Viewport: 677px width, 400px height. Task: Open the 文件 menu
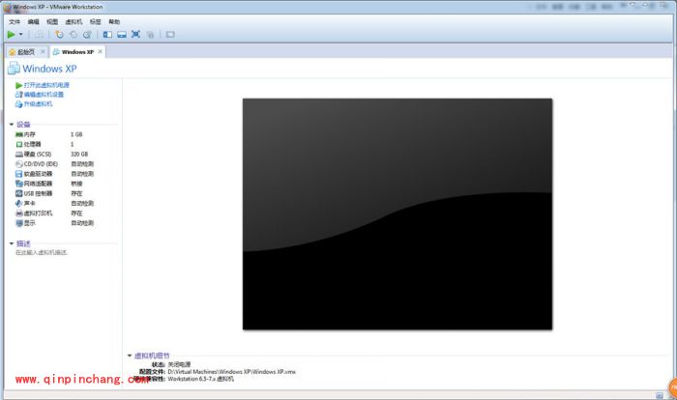tap(15, 21)
